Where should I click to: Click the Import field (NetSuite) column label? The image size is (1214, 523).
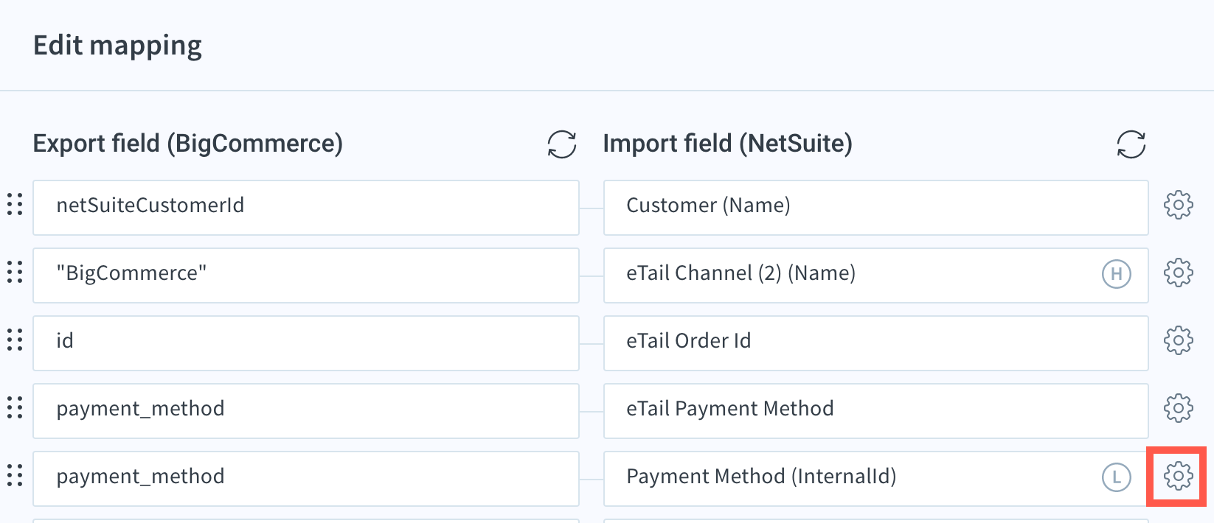(x=728, y=144)
